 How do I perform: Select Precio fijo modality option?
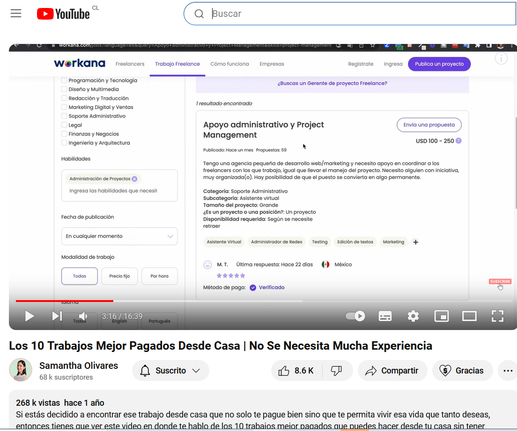pos(119,276)
